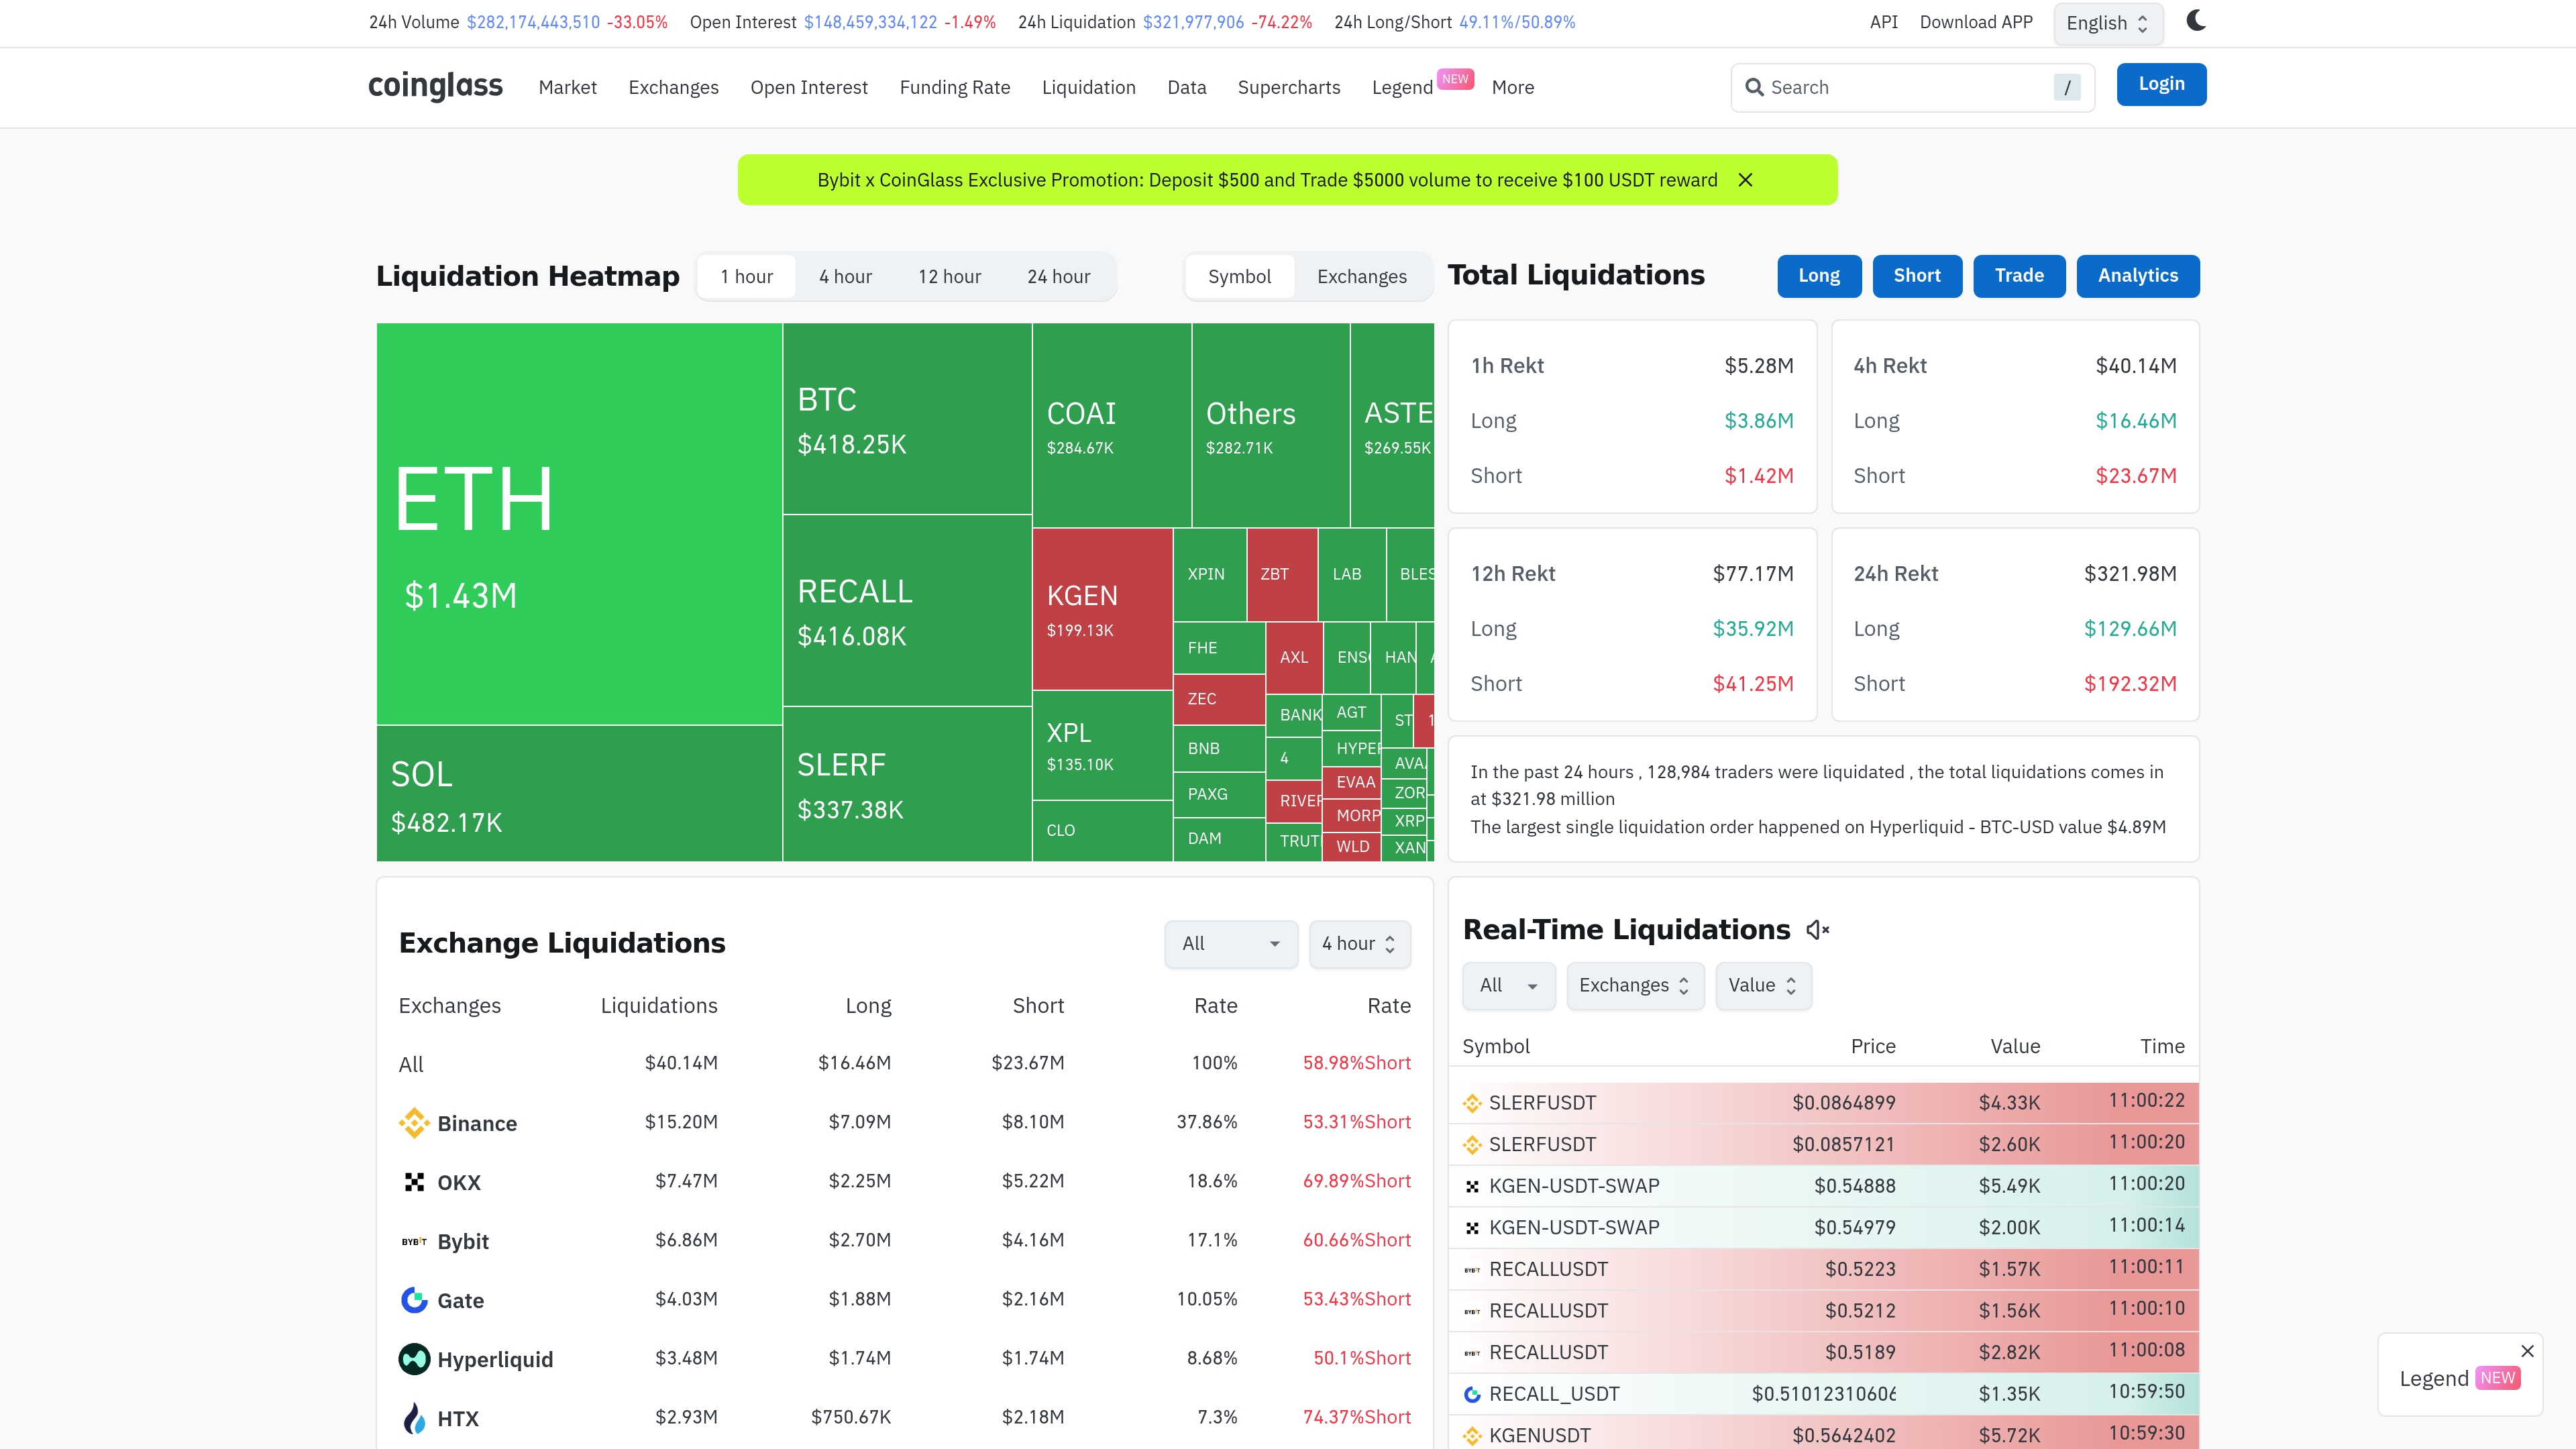Switch heatmap to 24 hour
The image size is (2576, 1449).
1058,277
